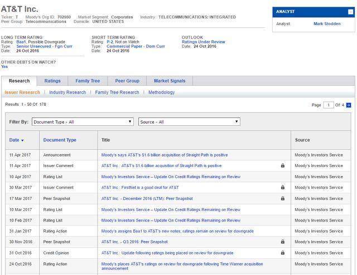The height and width of the screenshot is (275, 357).
Task: Click lock icon on Straight Path Issuer Comment row
Action: (x=283, y=165)
